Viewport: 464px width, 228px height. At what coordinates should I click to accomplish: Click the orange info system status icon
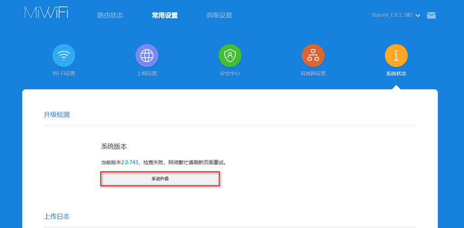pyautogui.click(x=396, y=55)
